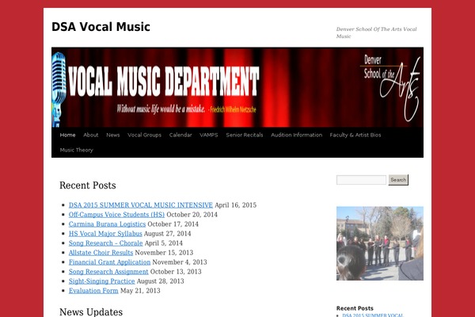Open the Music Theory menu item
The image size is (475, 317).
(x=76, y=150)
